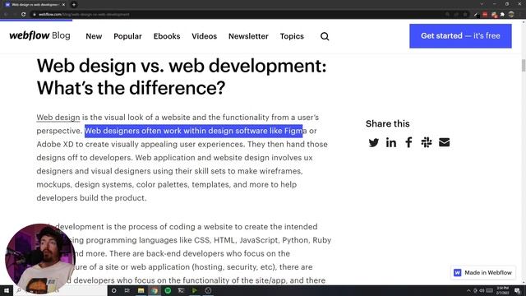The height and width of the screenshot is (296, 526).
Task: Reload the page in browser toolbar
Action: pyautogui.click(x=23, y=15)
